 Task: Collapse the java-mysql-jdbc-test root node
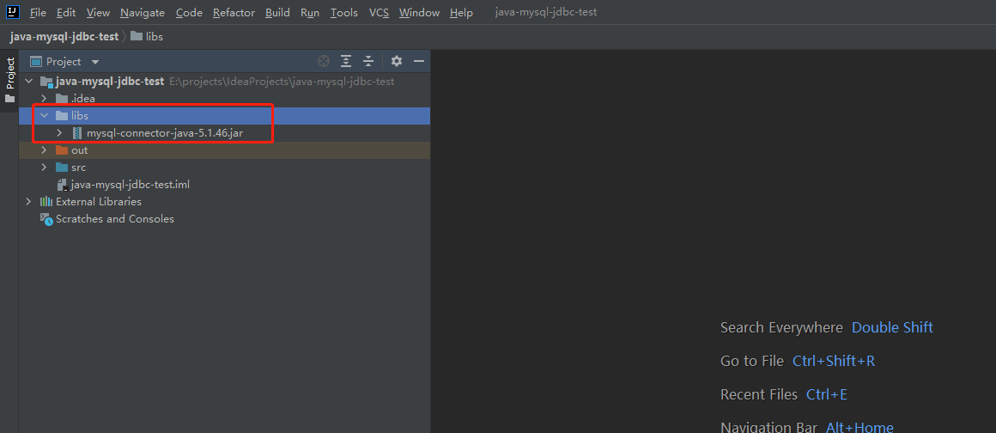28,82
